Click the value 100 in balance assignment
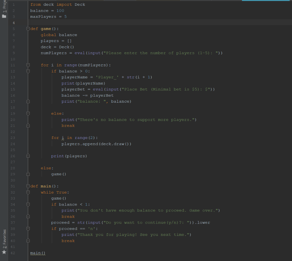Screen dimensions: 292x261 coord(60,11)
